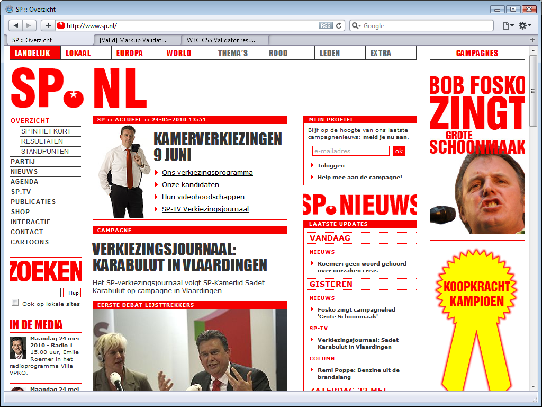Open the WORLD navigation item
Image resolution: width=542 pixels, height=407 pixels.
tap(187, 53)
